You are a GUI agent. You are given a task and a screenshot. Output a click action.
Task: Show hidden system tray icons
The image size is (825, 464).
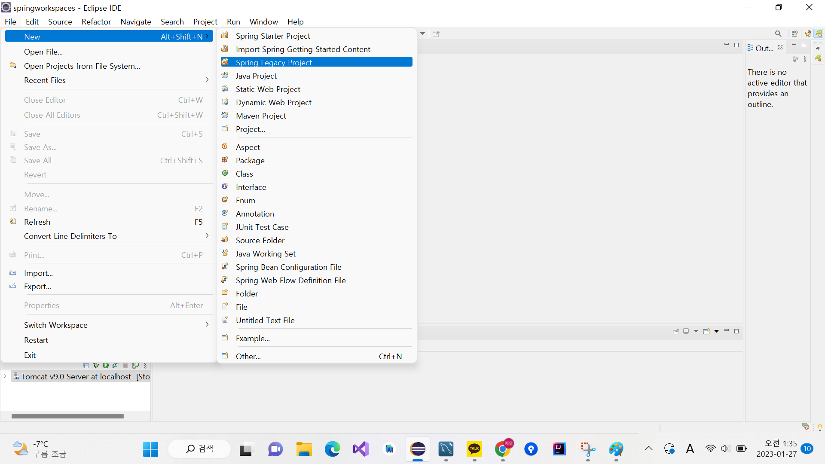(x=649, y=449)
